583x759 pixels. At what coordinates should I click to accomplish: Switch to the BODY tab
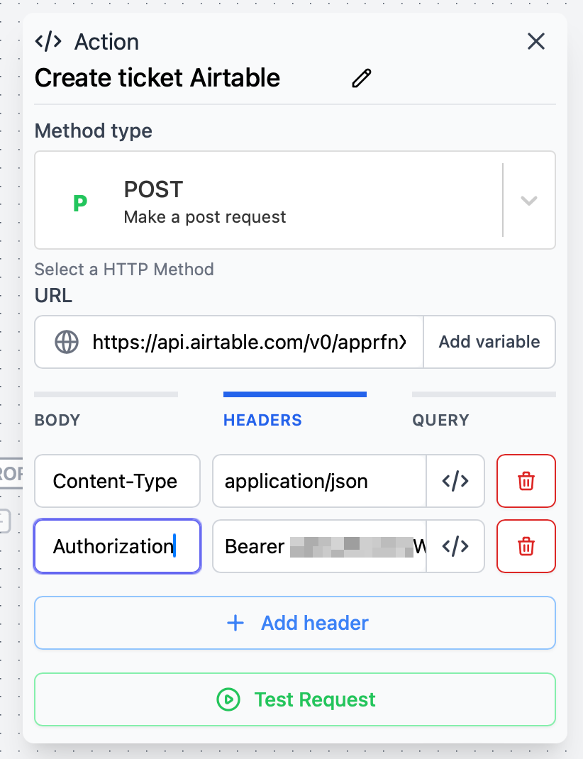(x=57, y=420)
